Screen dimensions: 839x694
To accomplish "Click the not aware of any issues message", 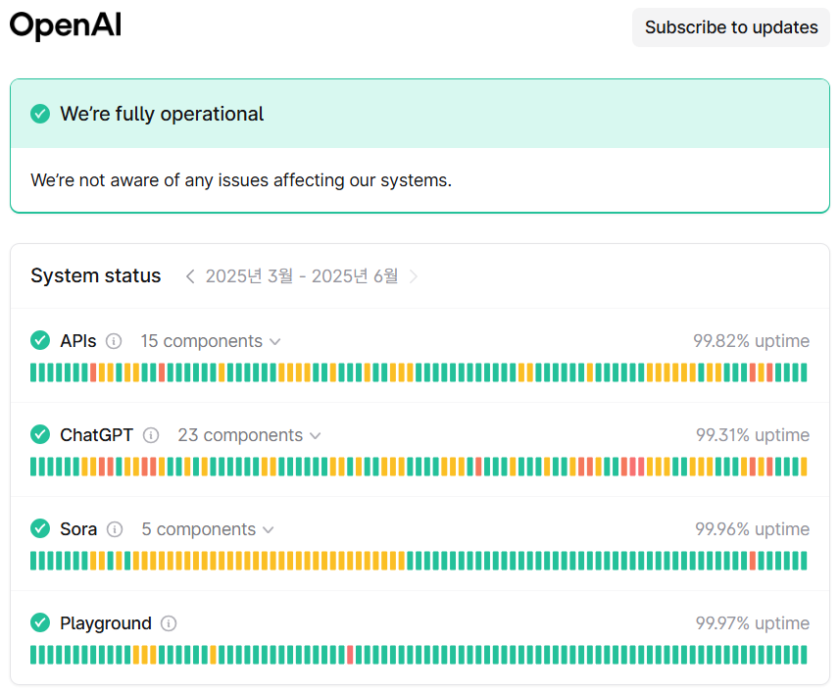I will 241,180.
